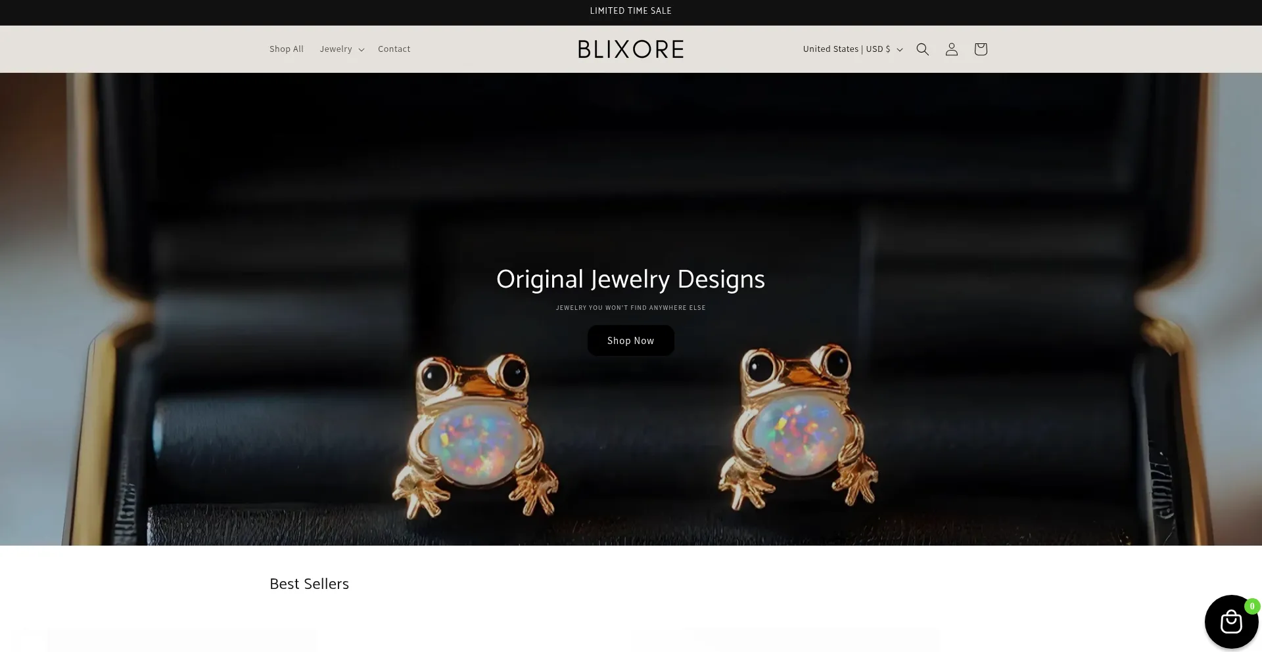Click the left frog opal earring
Screen dimensions: 1262x652
(x=475, y=435)
